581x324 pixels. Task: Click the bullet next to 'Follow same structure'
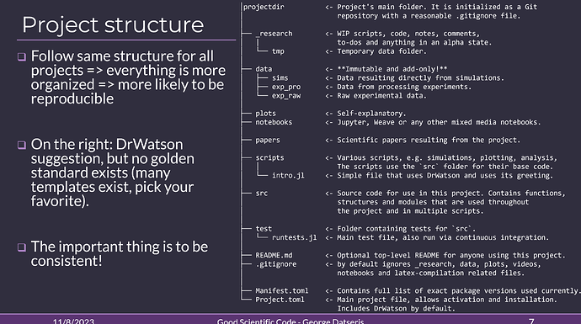22,56
